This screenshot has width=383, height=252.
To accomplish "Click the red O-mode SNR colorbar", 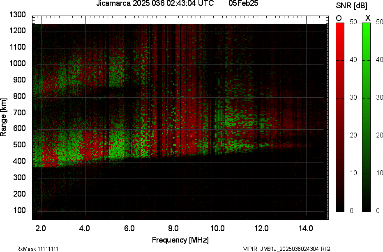I will point(340,117).
